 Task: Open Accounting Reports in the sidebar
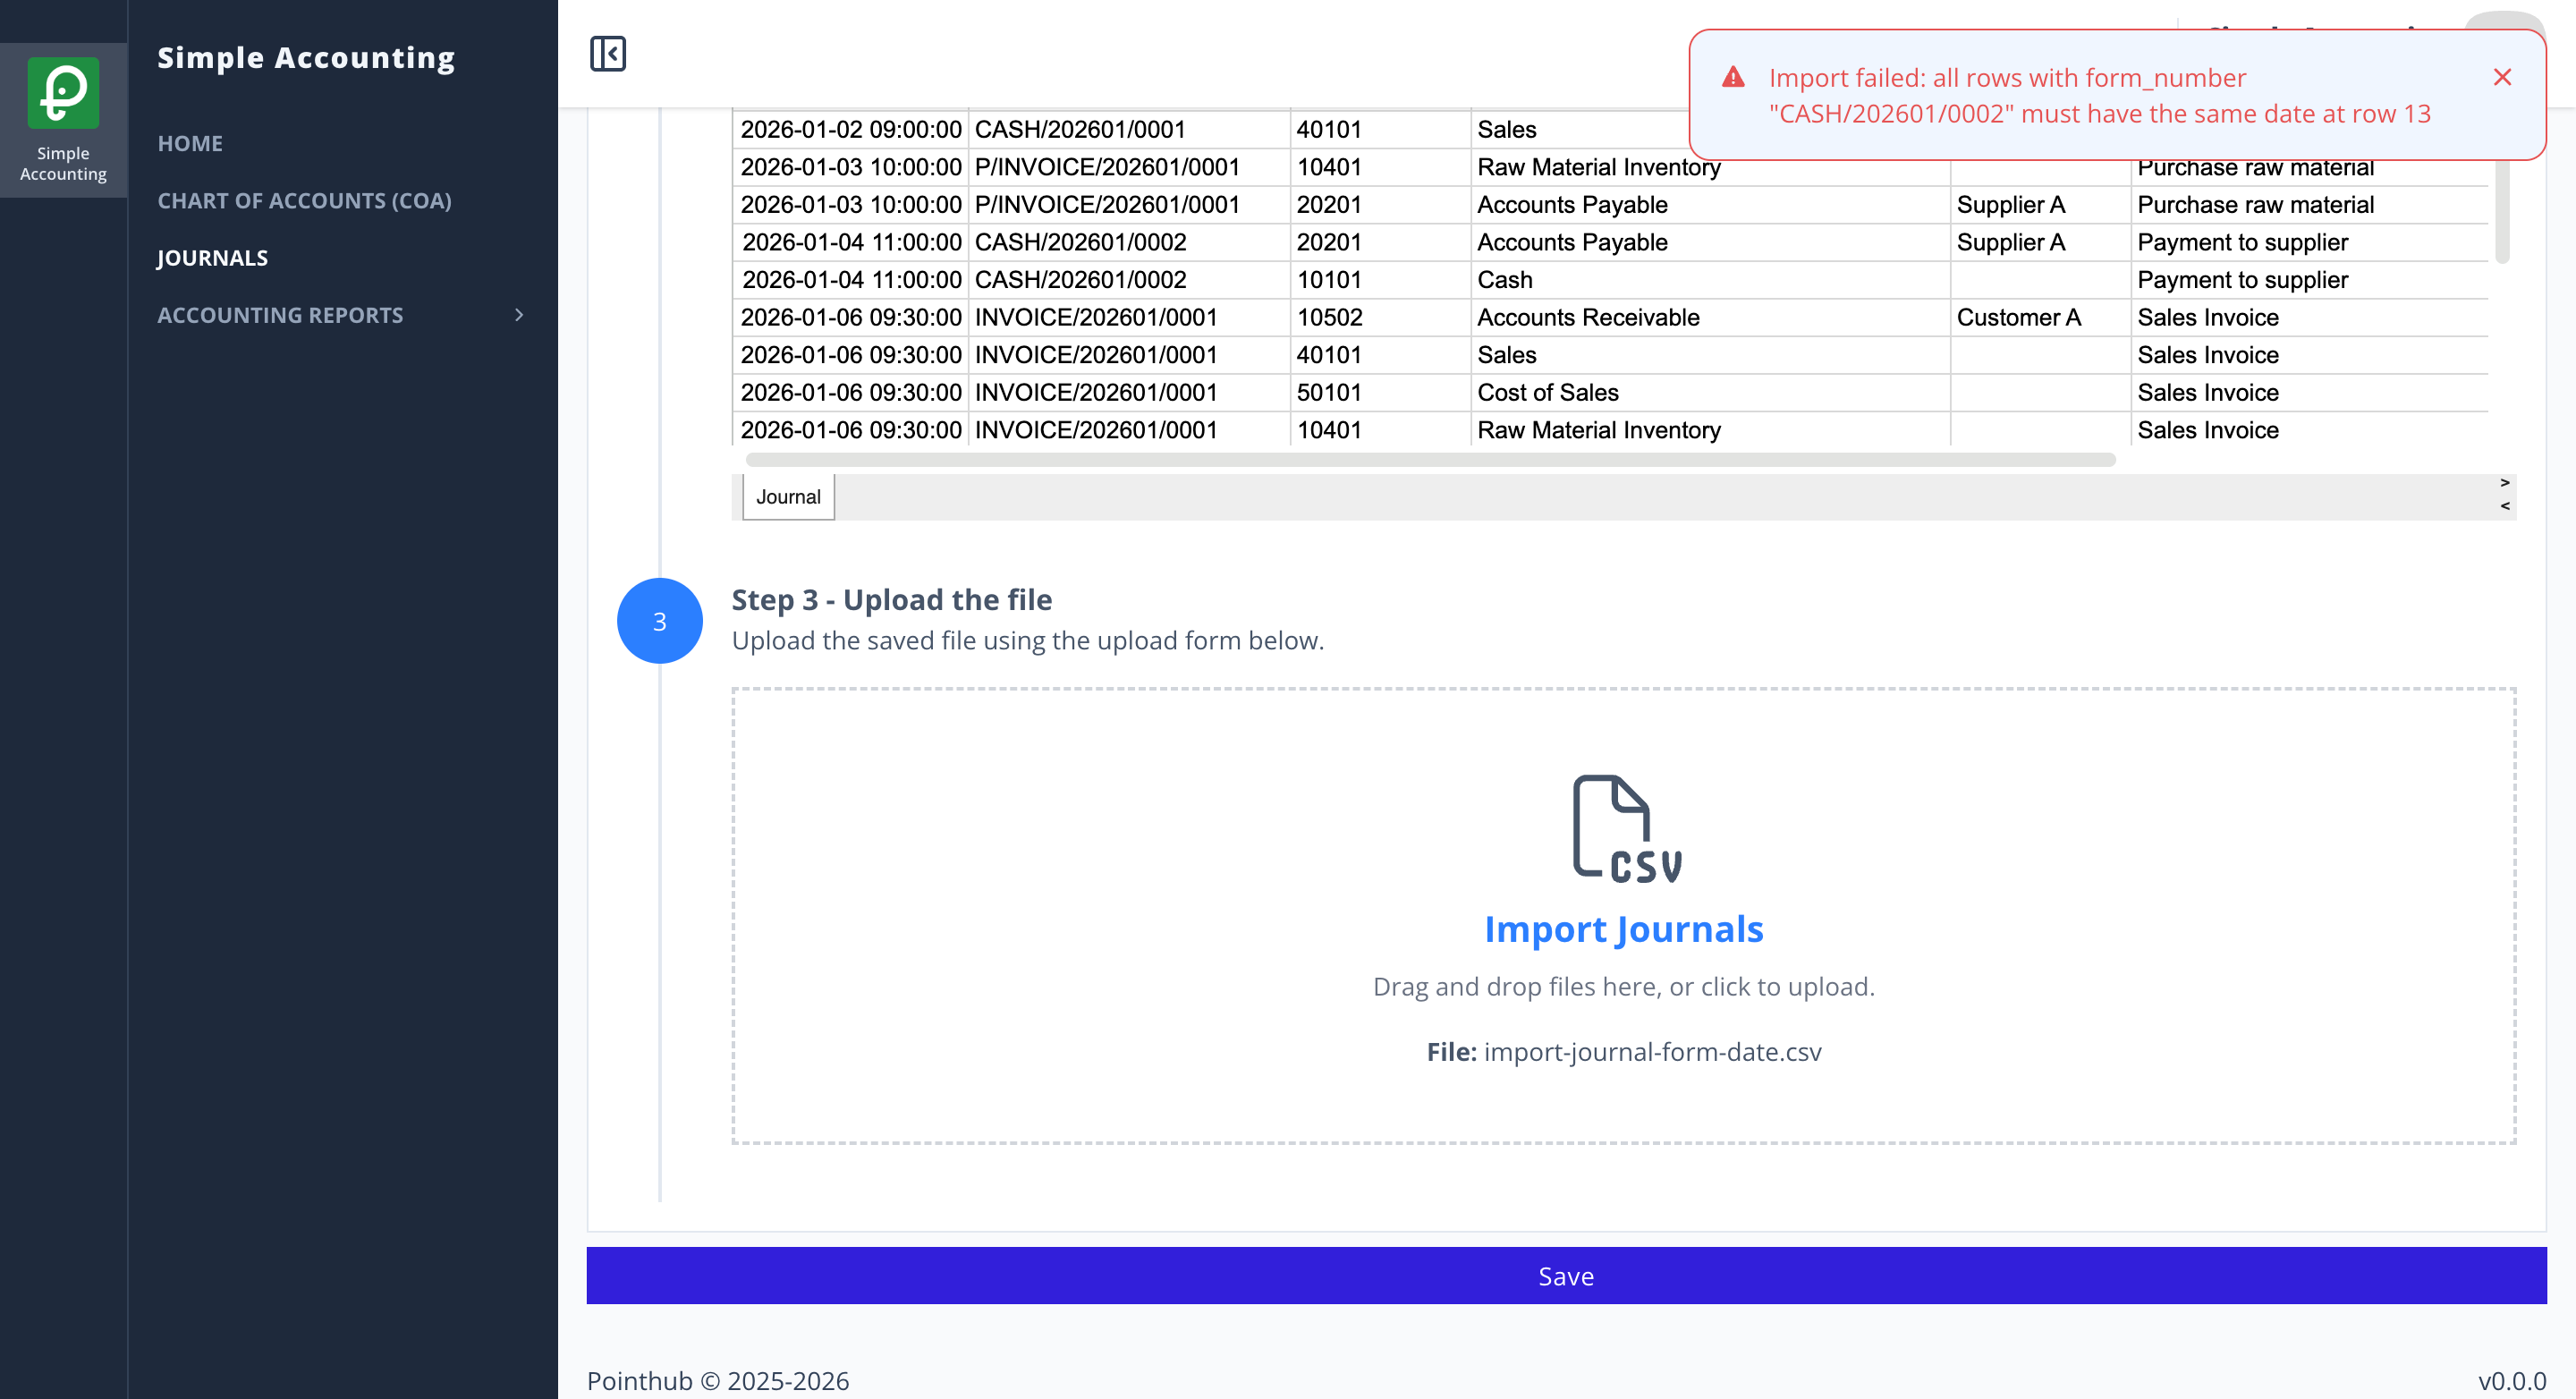280,315
